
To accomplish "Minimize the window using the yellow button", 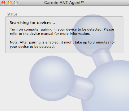I will coord(10,2).
